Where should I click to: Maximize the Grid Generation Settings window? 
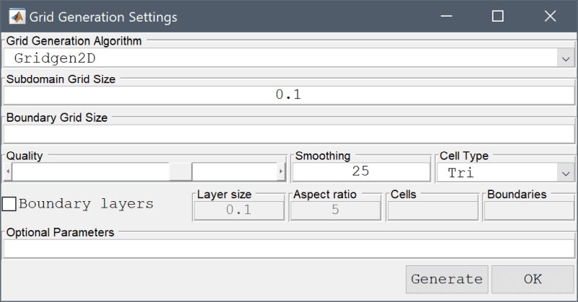[498, 16]
